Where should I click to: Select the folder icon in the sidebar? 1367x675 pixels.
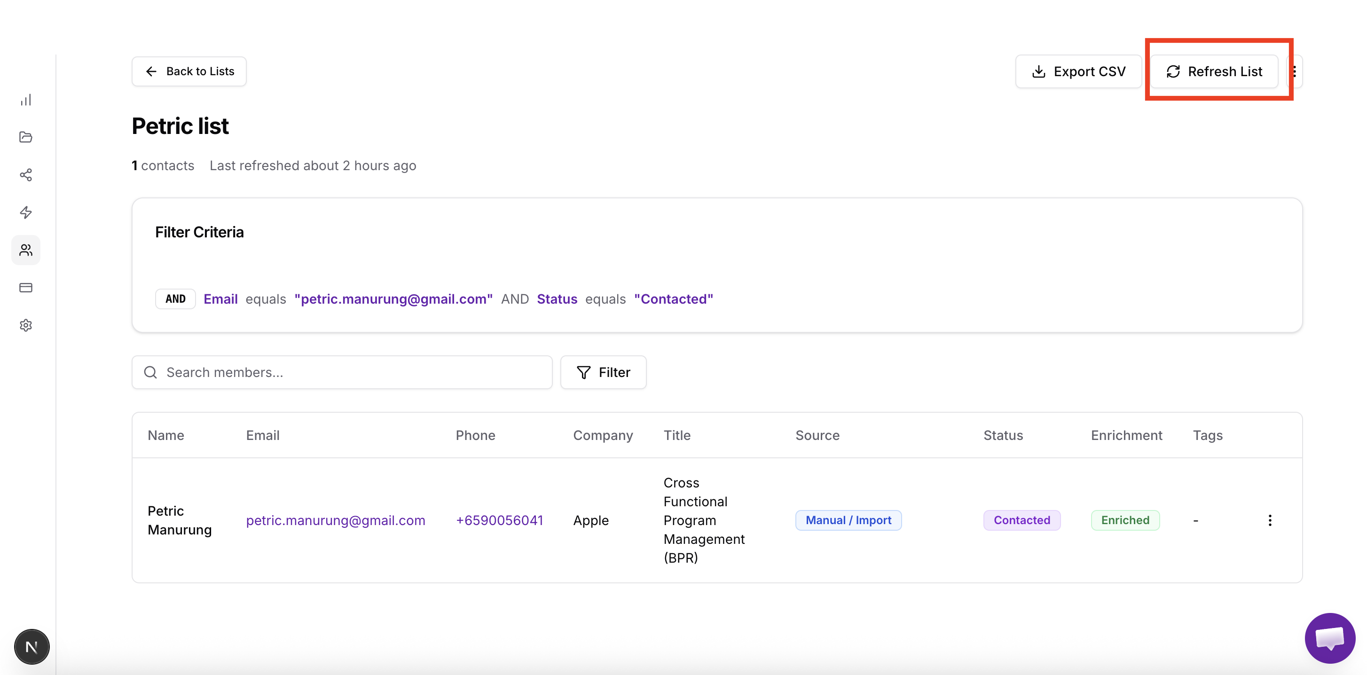pyautogui.click(x=25, y=137)
